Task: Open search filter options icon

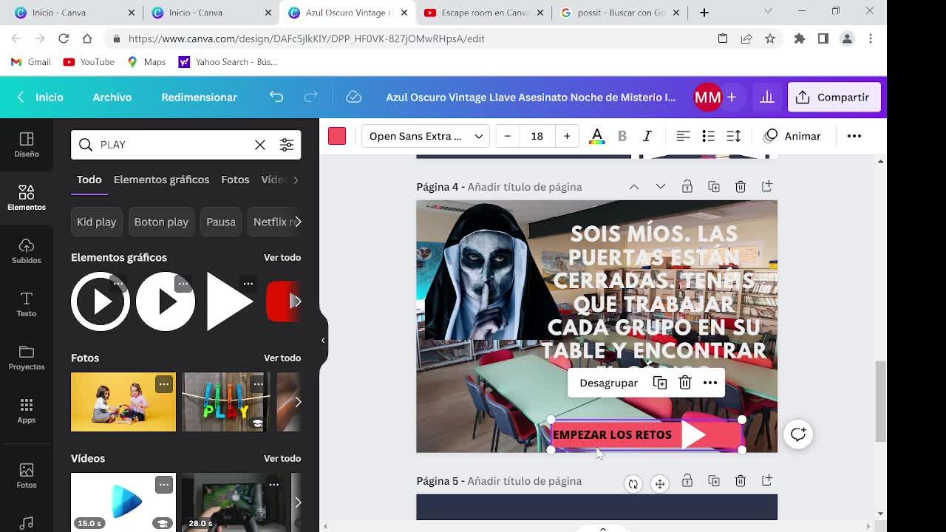Action: (x=287, y=145)
